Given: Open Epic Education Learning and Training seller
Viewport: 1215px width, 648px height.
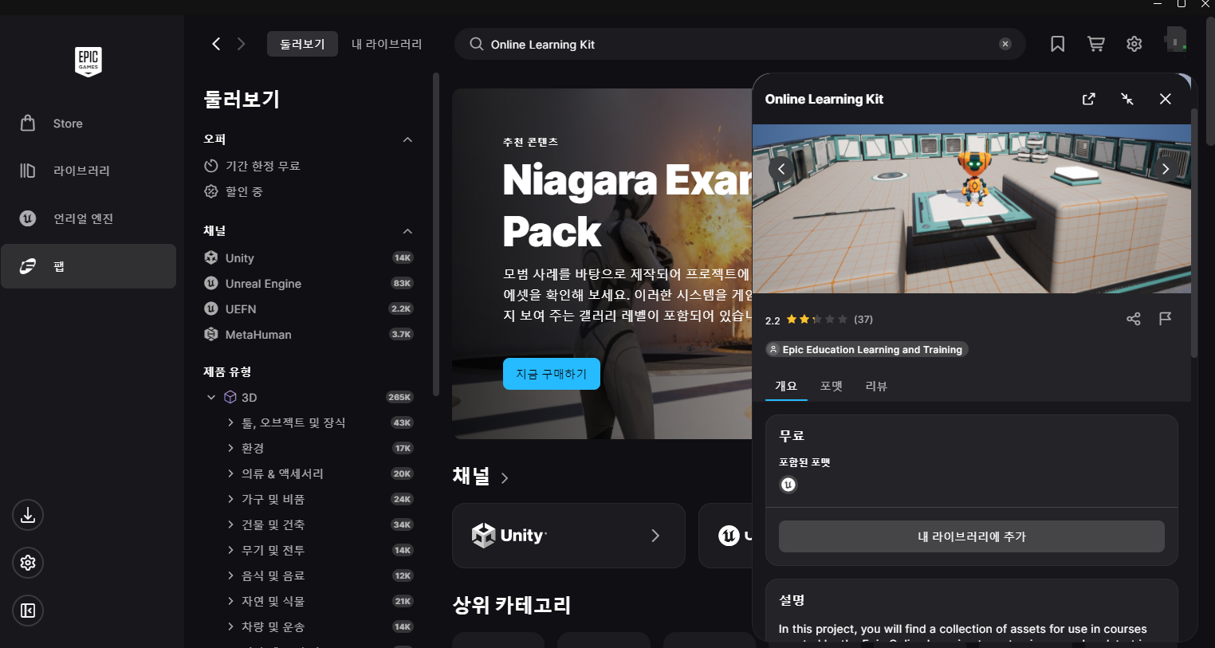Looking at the screenshot, I should coord(867,350).
